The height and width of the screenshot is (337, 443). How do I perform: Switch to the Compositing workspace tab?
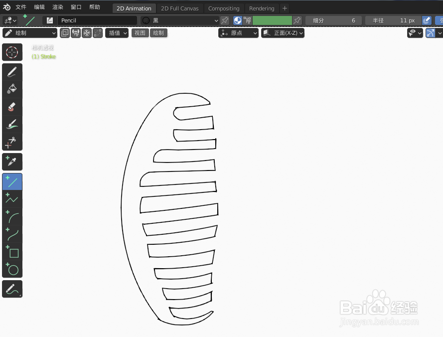click(x=224, y=8)
